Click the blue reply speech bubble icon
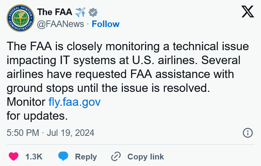This screenshot has width=261, height=166. coord(63,156)
